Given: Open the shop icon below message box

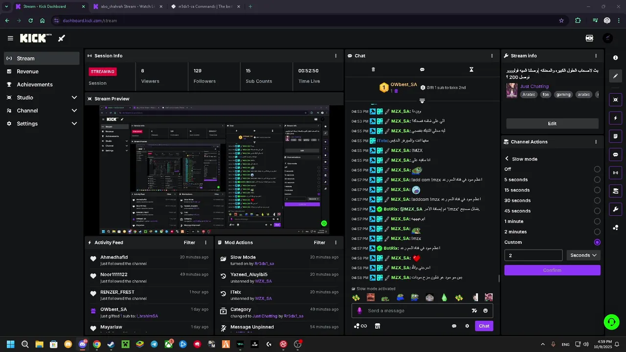Looking at the screenshot, I should [377, 326].
